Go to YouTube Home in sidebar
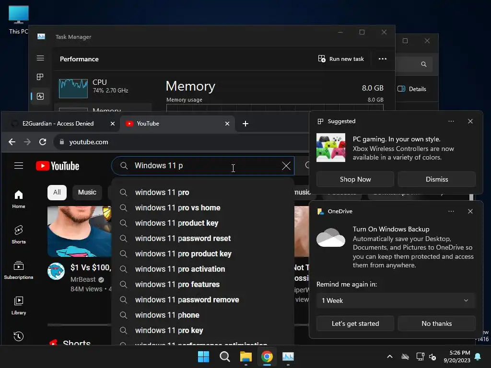491x368 pixels. click(19, 199)
